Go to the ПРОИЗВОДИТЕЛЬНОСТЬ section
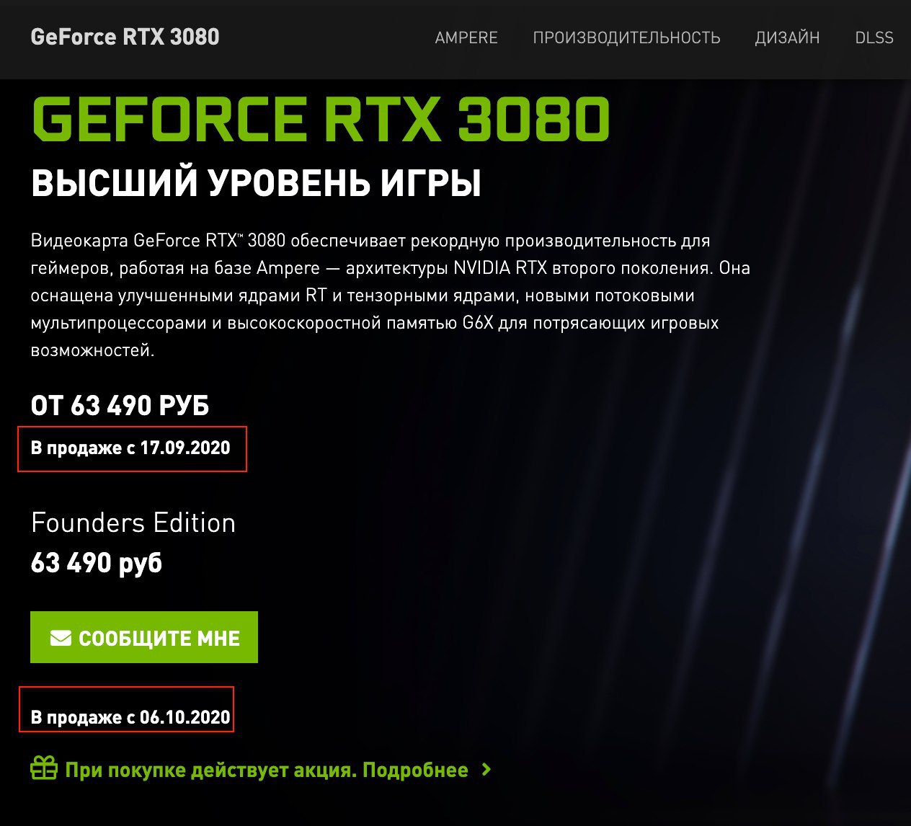The image size is (911, 826). (626, 37)
